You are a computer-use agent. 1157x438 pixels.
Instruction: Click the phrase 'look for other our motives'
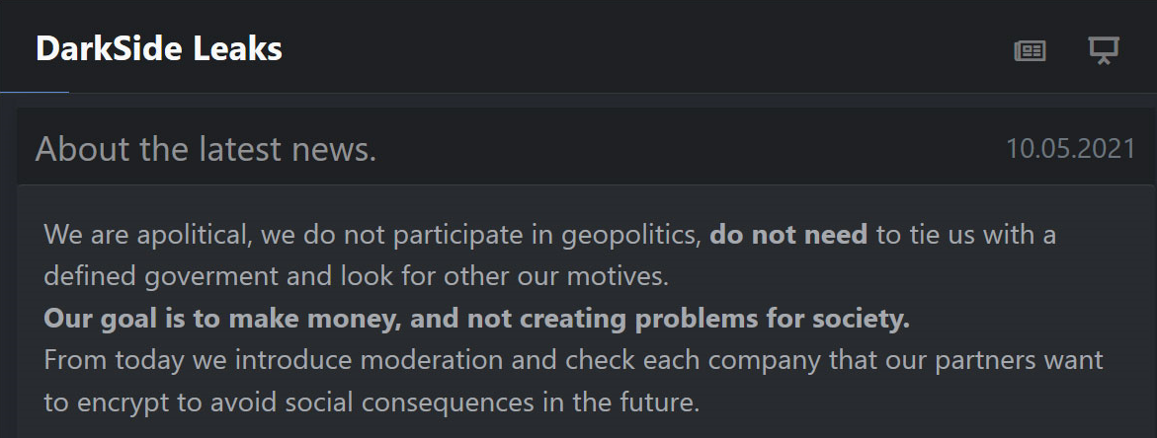point(505,277)
